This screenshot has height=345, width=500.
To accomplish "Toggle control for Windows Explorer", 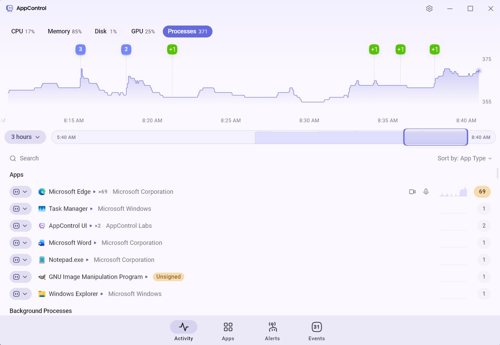I will [16, 294].
